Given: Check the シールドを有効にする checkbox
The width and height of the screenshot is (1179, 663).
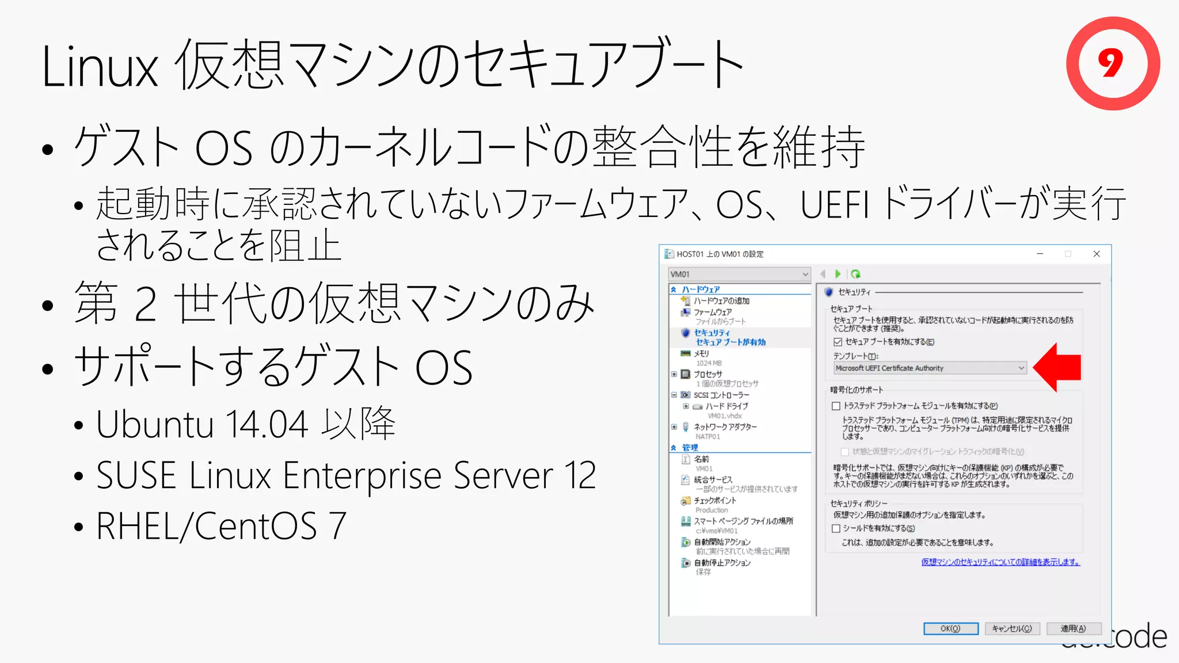Looking at the screenshot, I should [x=836, y=528].
